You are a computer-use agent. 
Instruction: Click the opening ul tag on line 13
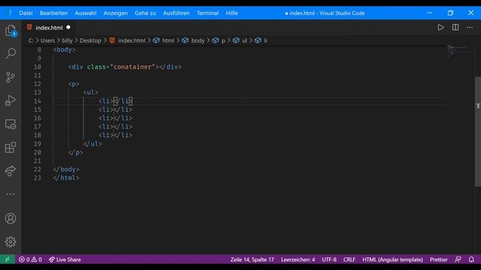click(x=91, y=92)
